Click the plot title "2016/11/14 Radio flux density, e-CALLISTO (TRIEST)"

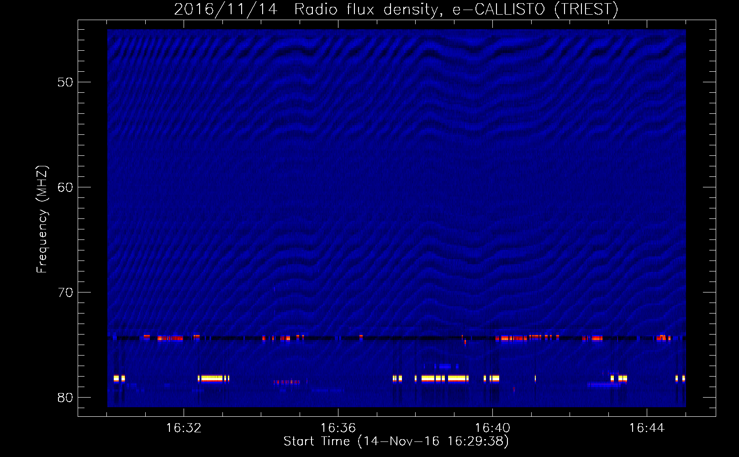396,10
